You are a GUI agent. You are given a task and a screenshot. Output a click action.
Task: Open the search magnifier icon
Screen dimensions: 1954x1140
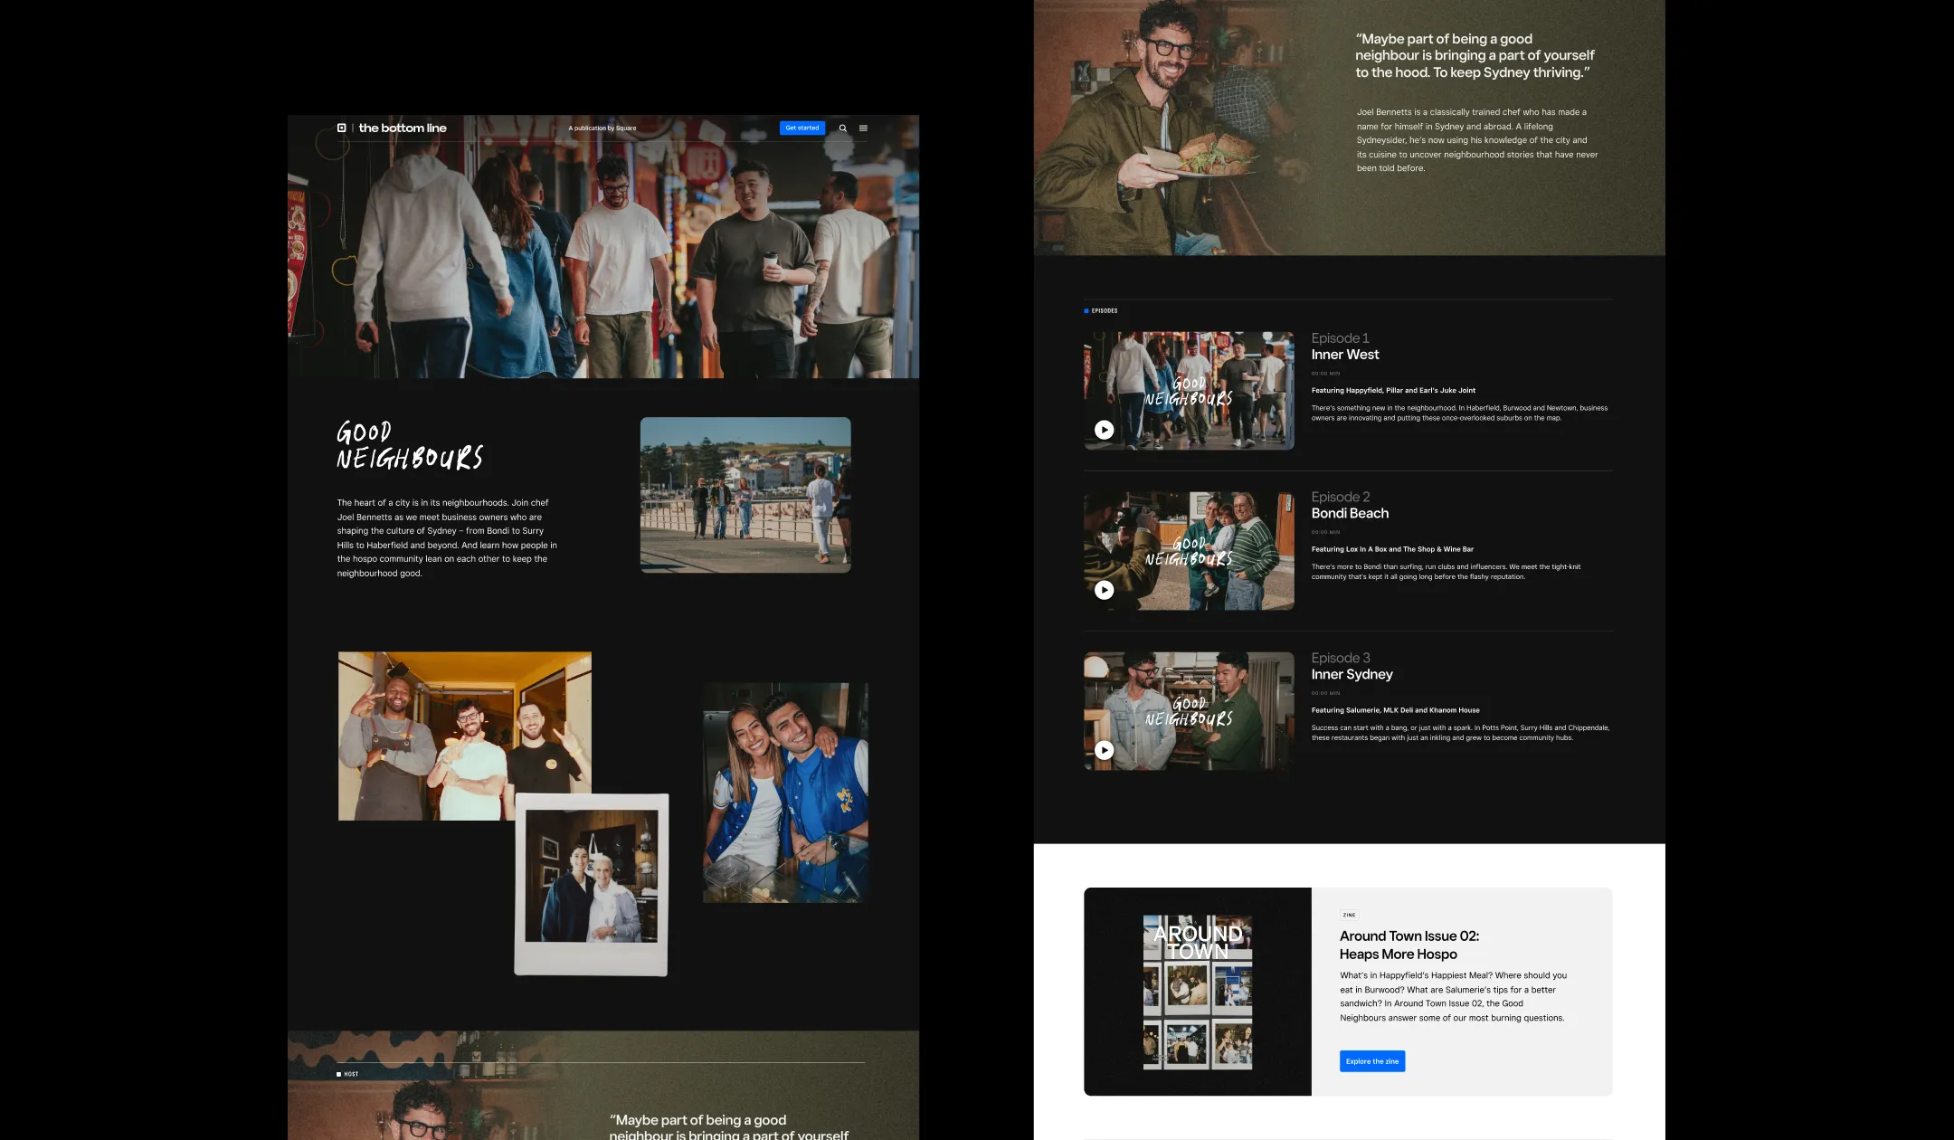pos(843,128)
